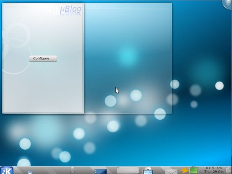
Task: Open the blue desktop window icon in panel
Action: point(100,171)
